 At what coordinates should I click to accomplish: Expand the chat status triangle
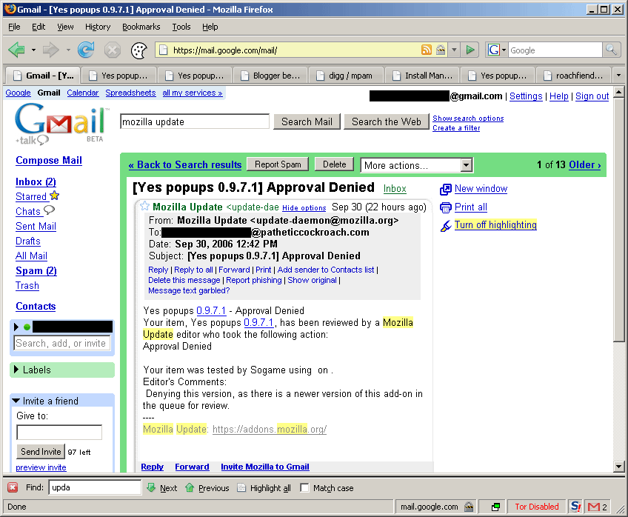pos(16,327)
